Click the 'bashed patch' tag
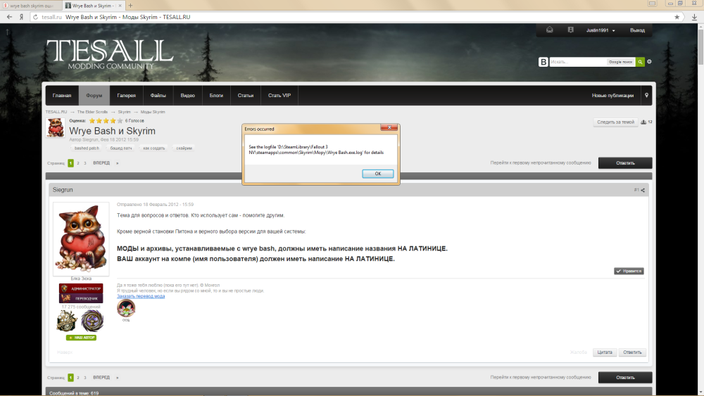The image size is (704, 396). pos(87,148)
